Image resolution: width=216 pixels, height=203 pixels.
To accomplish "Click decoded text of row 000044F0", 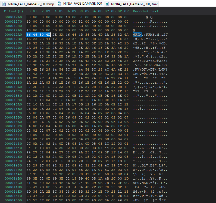I will click(x=150, y=196).
